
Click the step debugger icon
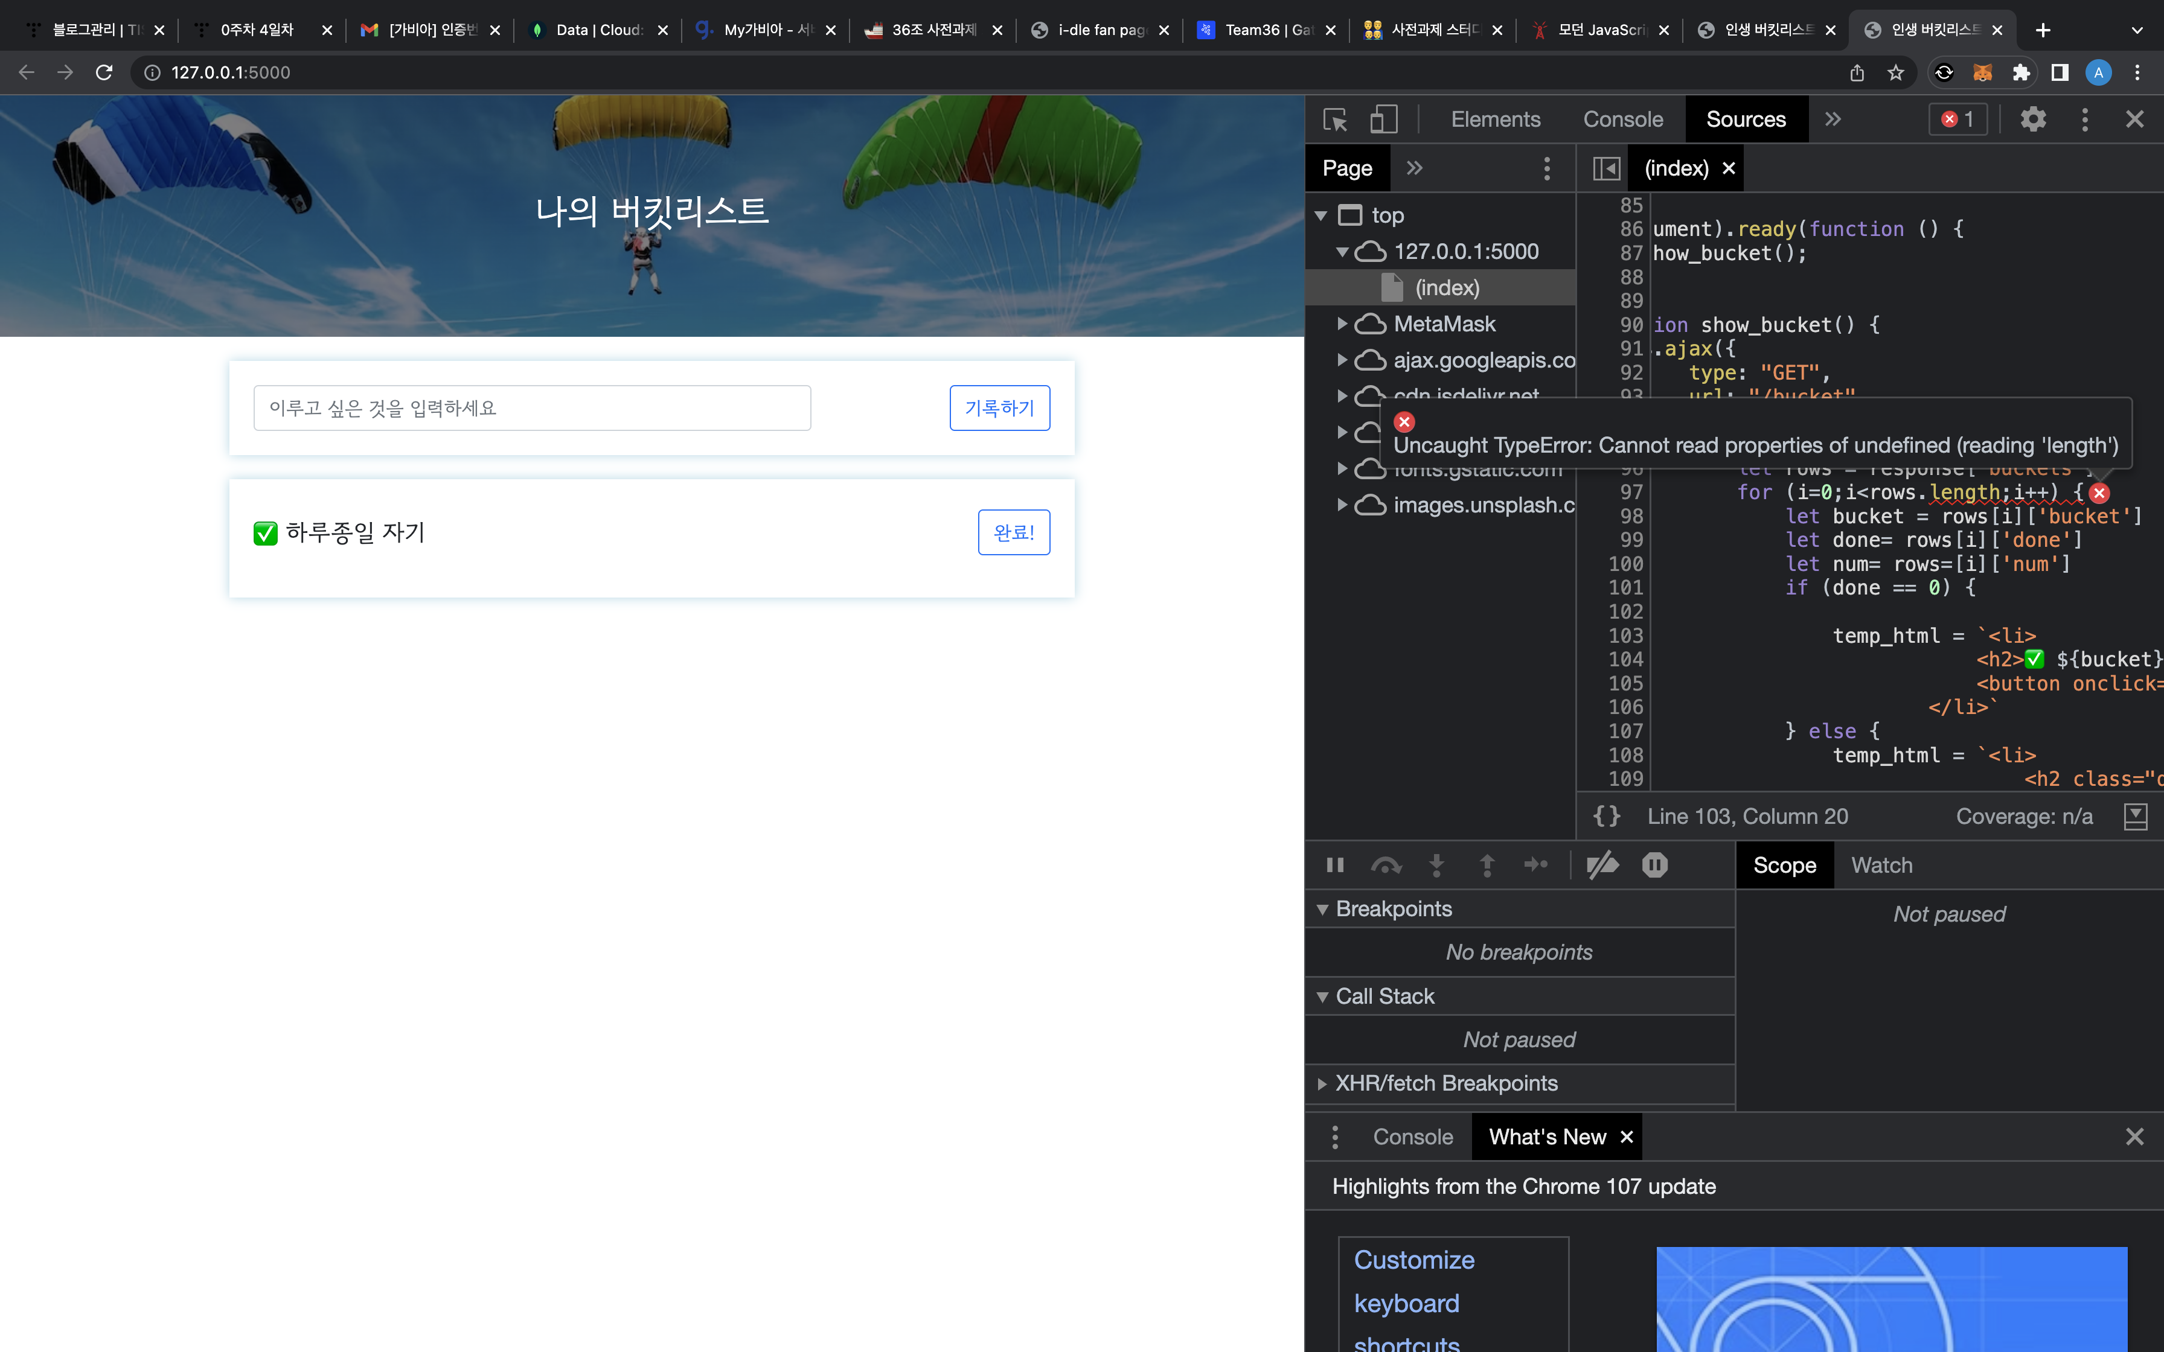pos(1536,865)
